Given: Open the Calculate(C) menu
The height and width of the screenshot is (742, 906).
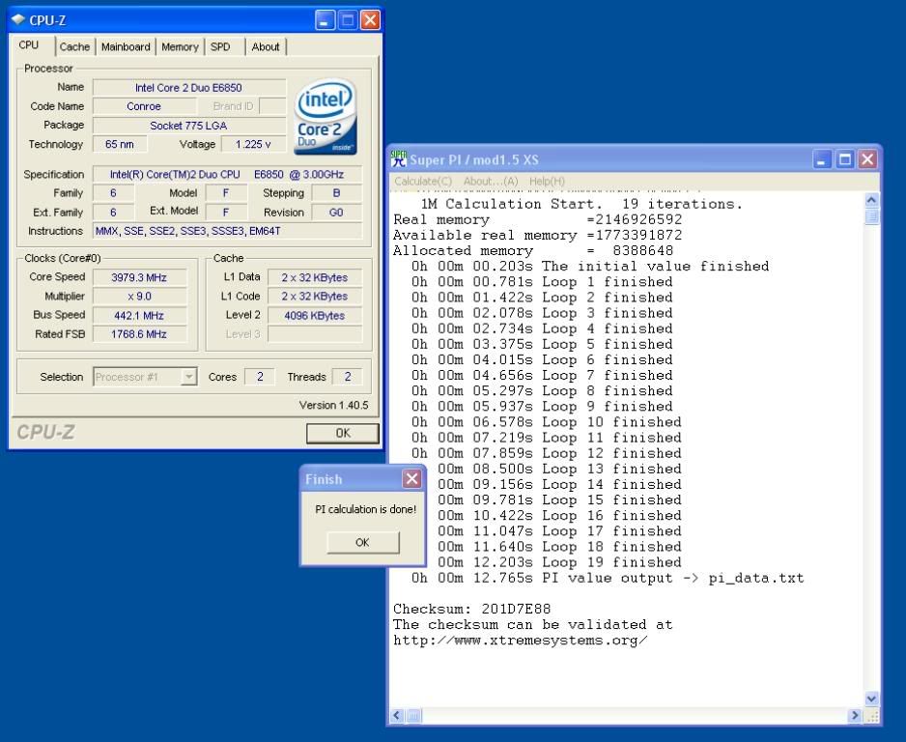Looking at the screenshot, I should (x=423, y=181).
